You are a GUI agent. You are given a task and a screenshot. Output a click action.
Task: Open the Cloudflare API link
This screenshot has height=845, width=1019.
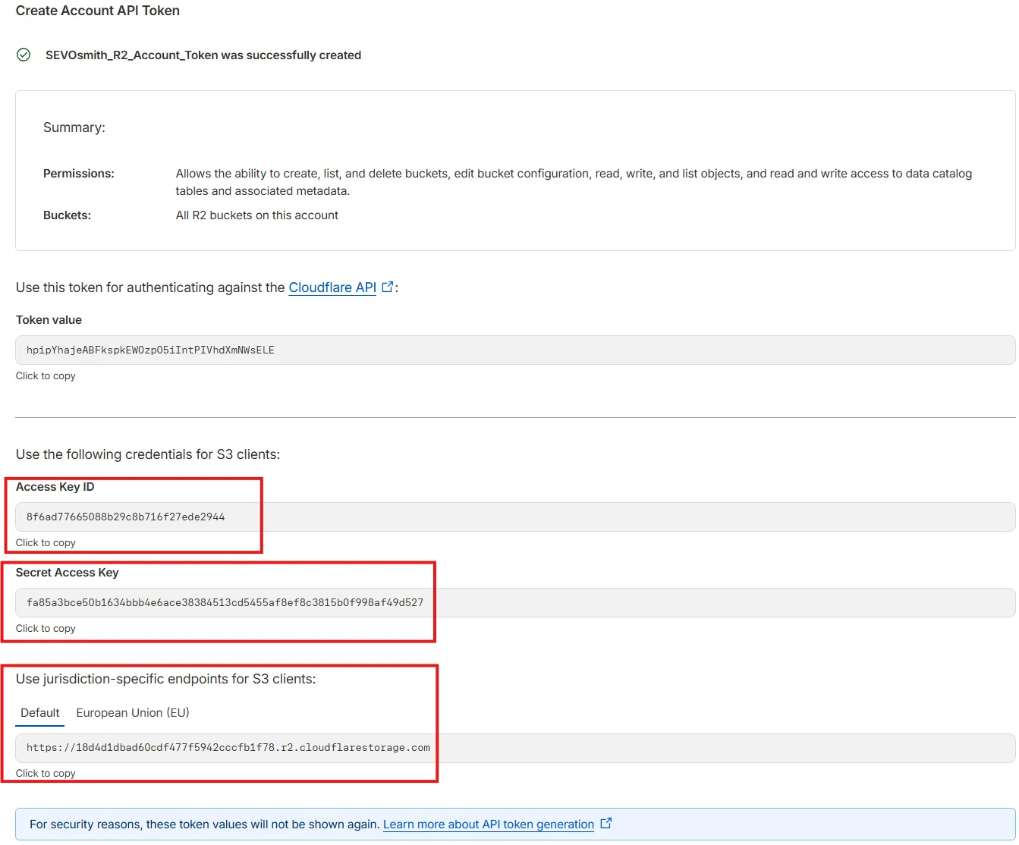point(332,287)
